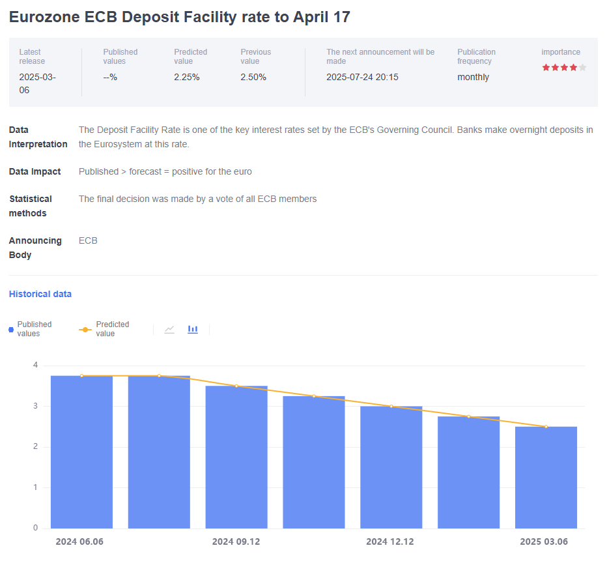Click the first red importance star
The image size is (607, 563).
[546, 68]
